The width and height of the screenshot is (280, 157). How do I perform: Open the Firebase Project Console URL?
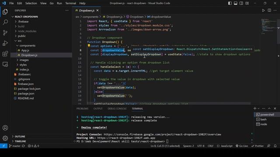click(162, 134)
